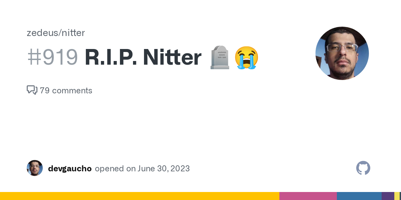401x200 pixels.
Task: Click the comments speech bubble icon
Action: (32, 90)
